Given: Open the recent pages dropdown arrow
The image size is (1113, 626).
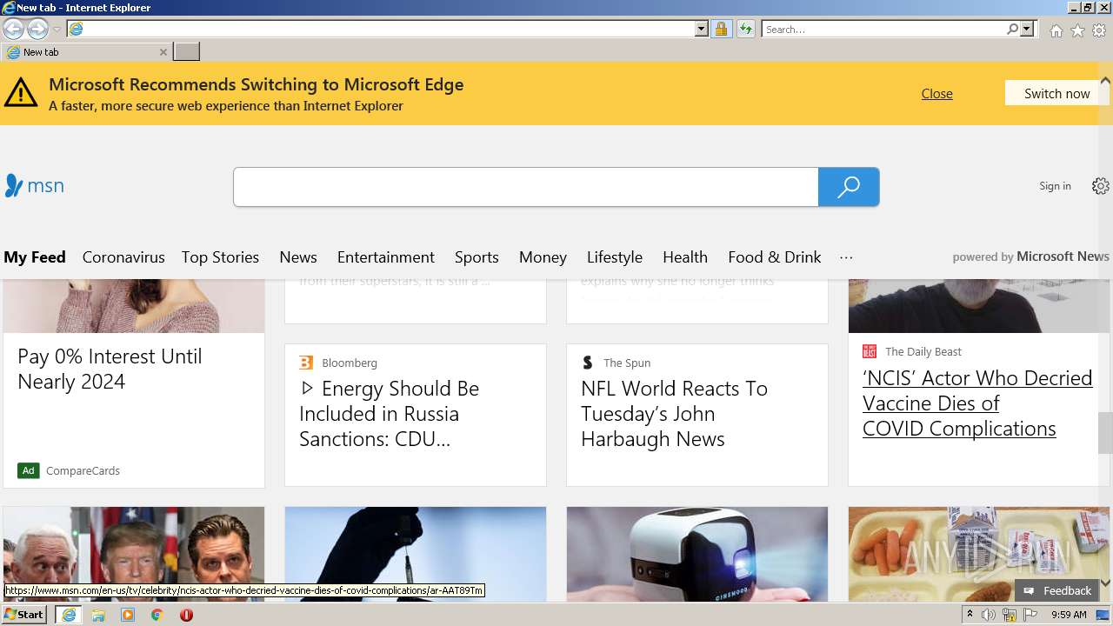Looking at the screenshot, I should pyautogui.click(x=57, y=30).
